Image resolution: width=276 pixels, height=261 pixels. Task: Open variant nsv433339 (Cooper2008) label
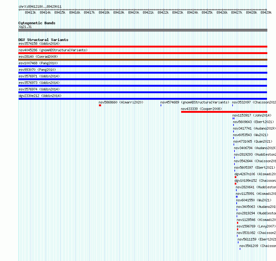coord(201,109)
